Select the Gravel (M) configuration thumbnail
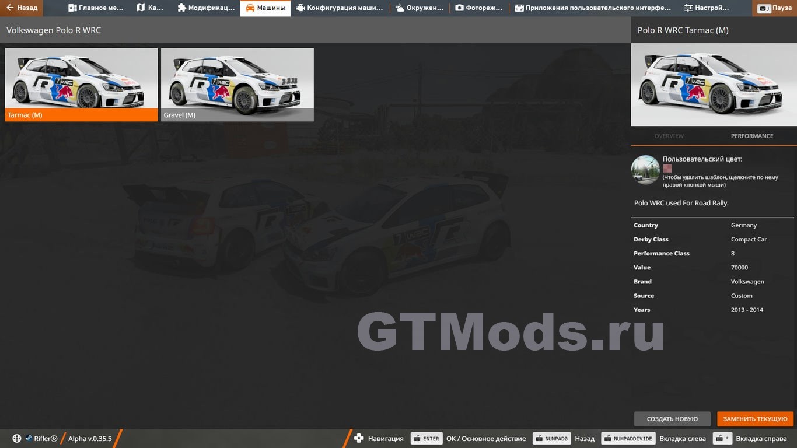The height and width of the screenshot is (448, 797). [x=237, y=85]
